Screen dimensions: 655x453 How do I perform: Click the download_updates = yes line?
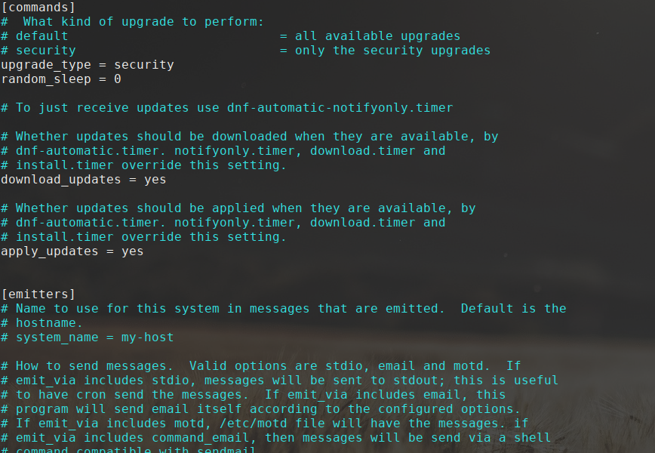(83, 180)
